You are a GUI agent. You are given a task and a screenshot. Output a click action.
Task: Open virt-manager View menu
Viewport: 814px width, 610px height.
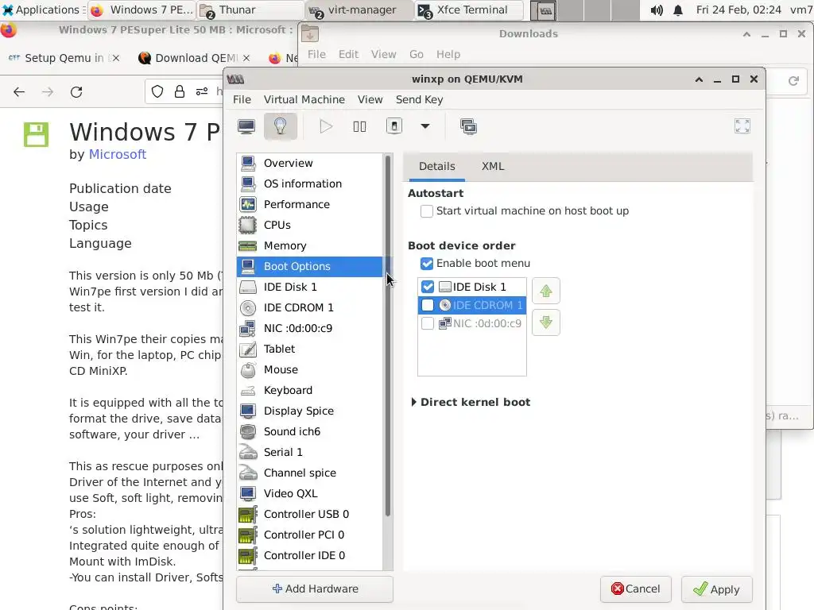[370, 99]
